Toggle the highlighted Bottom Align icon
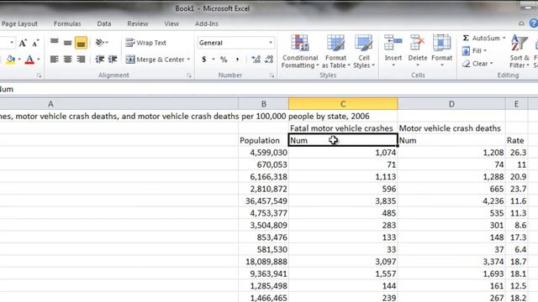The height and width of the screenshot is (302, 538). pyautogui.click(x=81, y=43)
